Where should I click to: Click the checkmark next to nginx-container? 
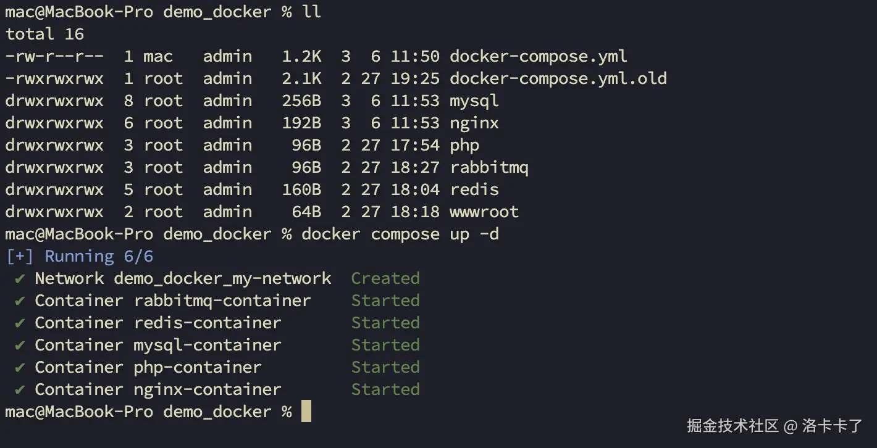(20, 390)
